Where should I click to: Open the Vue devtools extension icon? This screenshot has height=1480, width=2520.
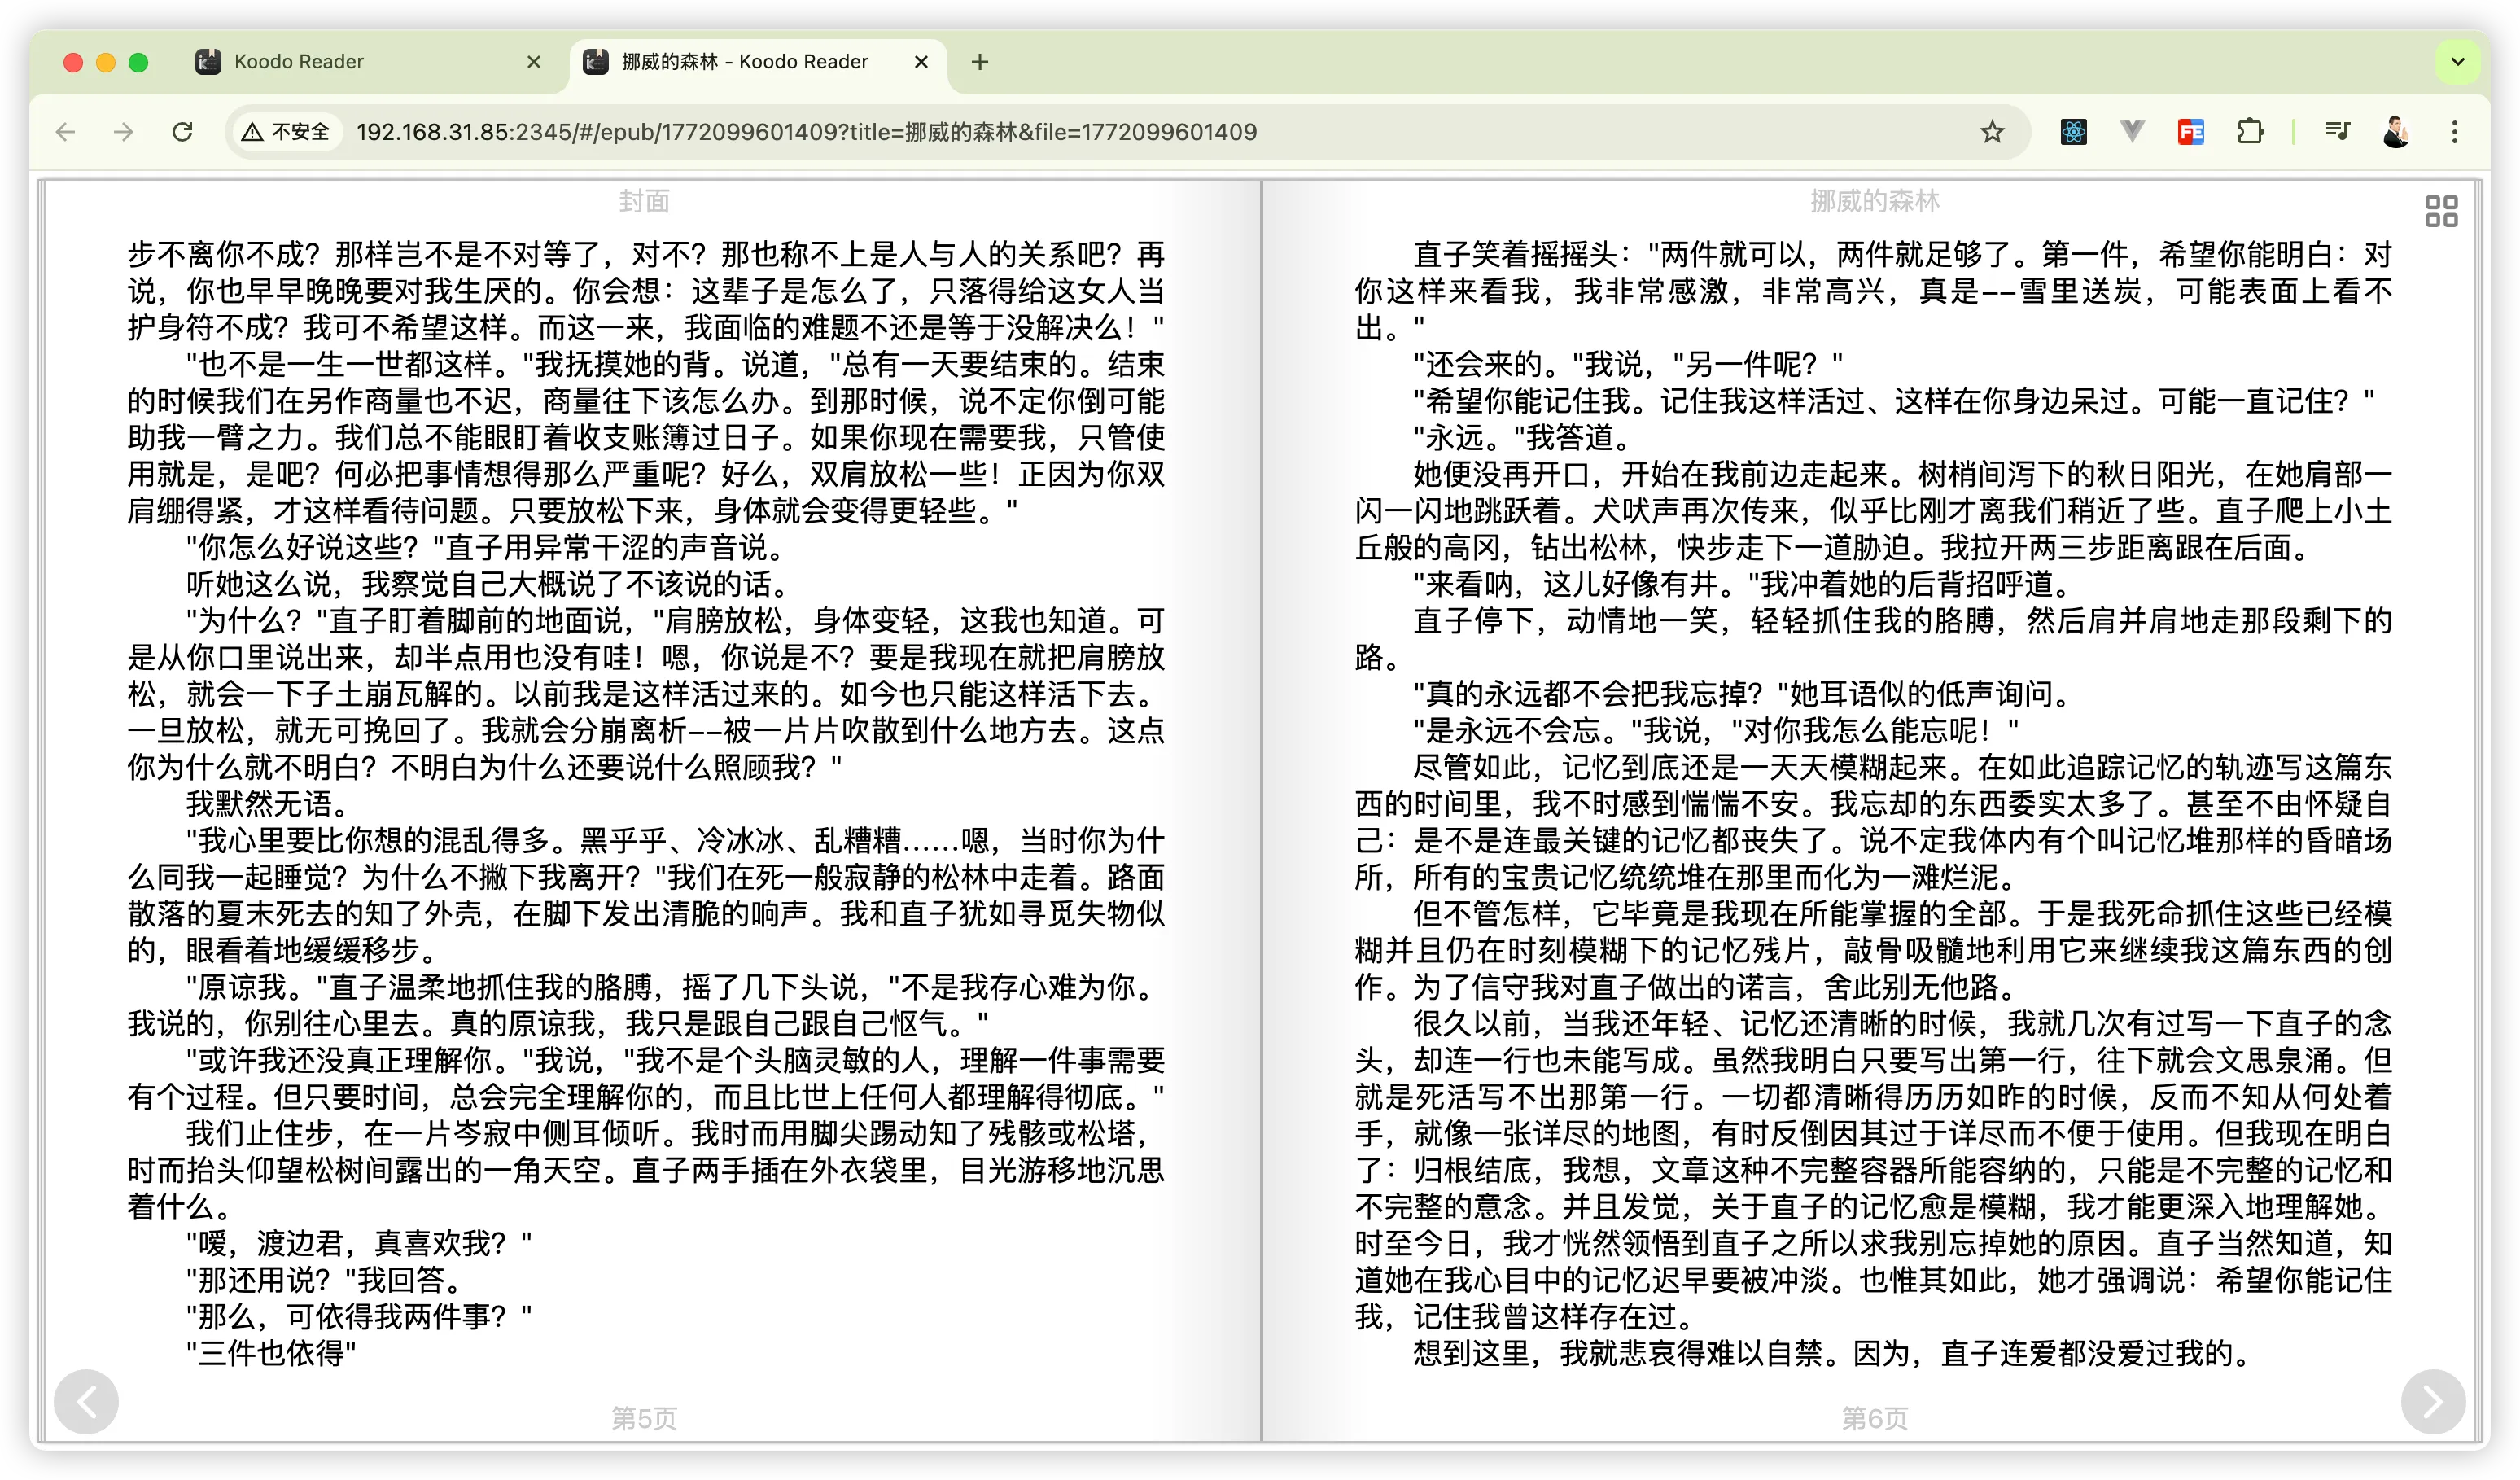pos(2132,132)
